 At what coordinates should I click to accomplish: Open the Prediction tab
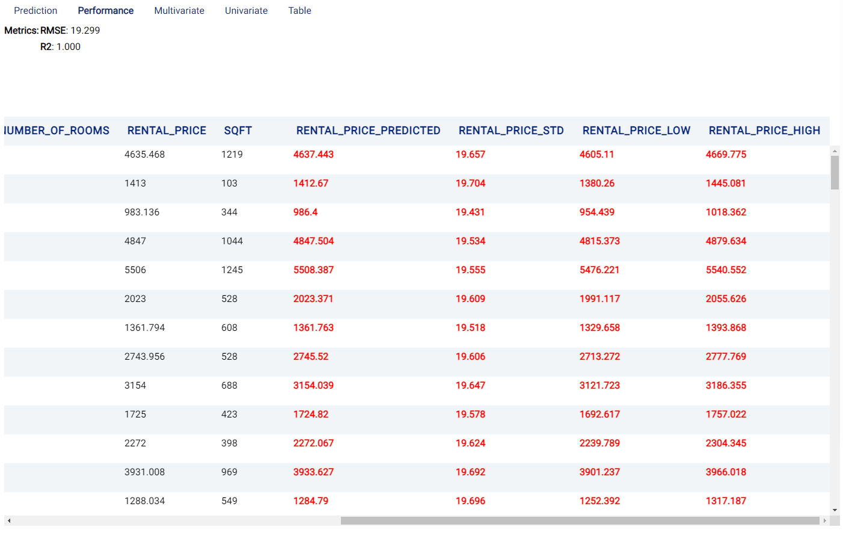[35, 11]
